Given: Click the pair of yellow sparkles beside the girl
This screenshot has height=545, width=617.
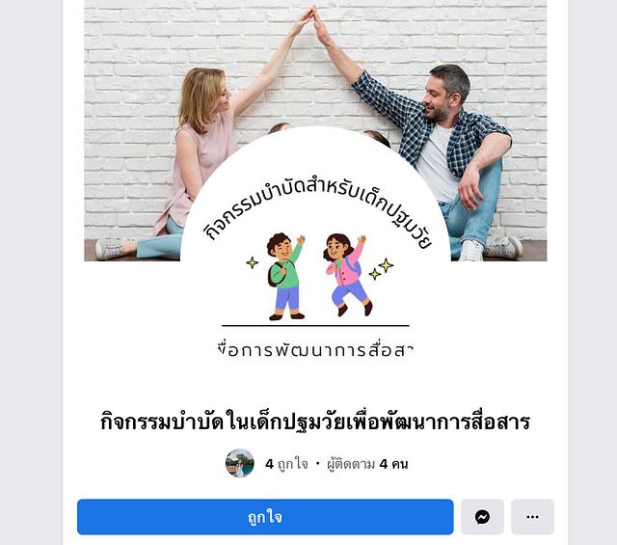Looking at the screenshot, I should click(381, 269).
